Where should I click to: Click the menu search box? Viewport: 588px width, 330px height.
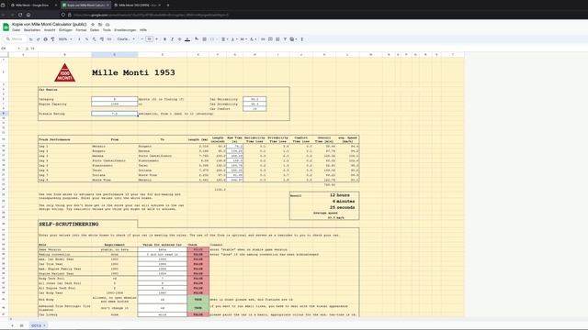[x=15, y=38]
